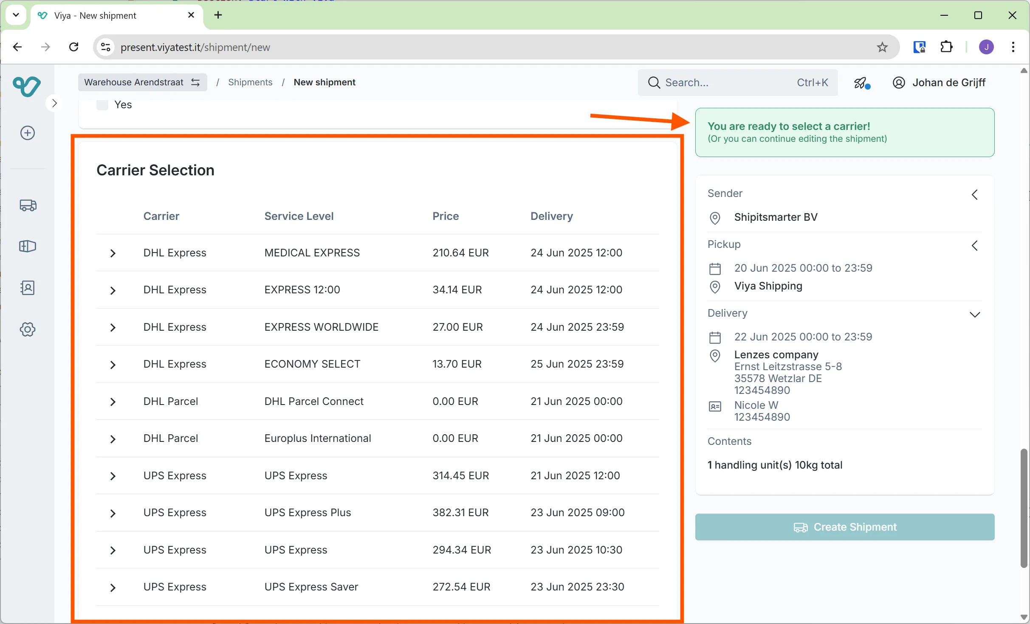Screen dimensions: 1030x624
Task: Tick the Yes checkbox
Action: coord(102,105)
